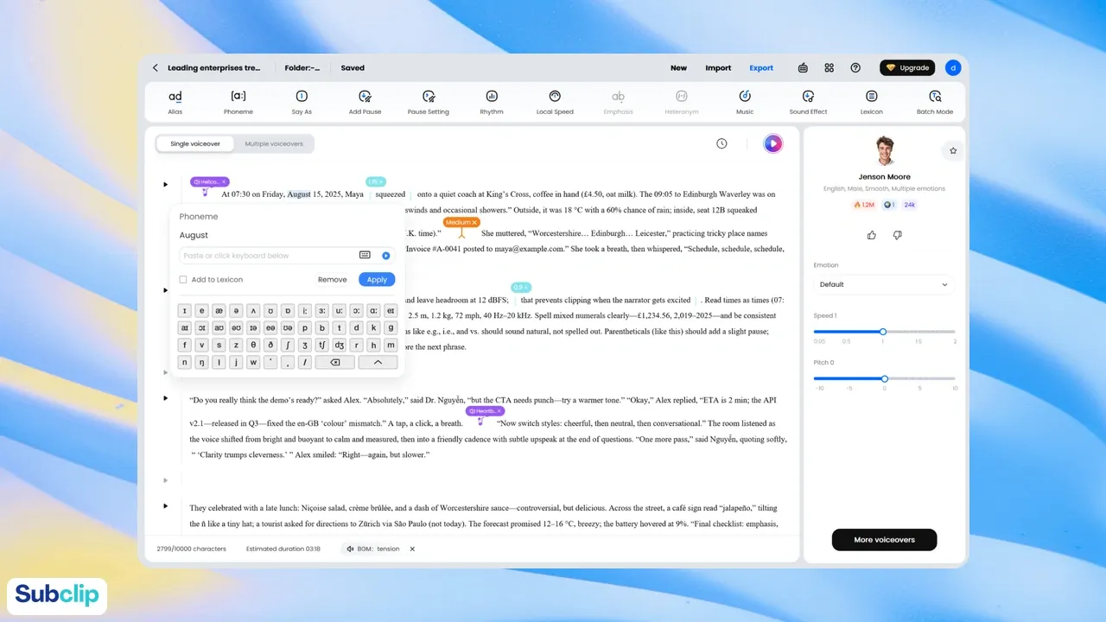The width and height of the screenshot is (1106, 622).
Task: Open the Local Speed tool
Action: pyautogui.click(x=555, y=102)
